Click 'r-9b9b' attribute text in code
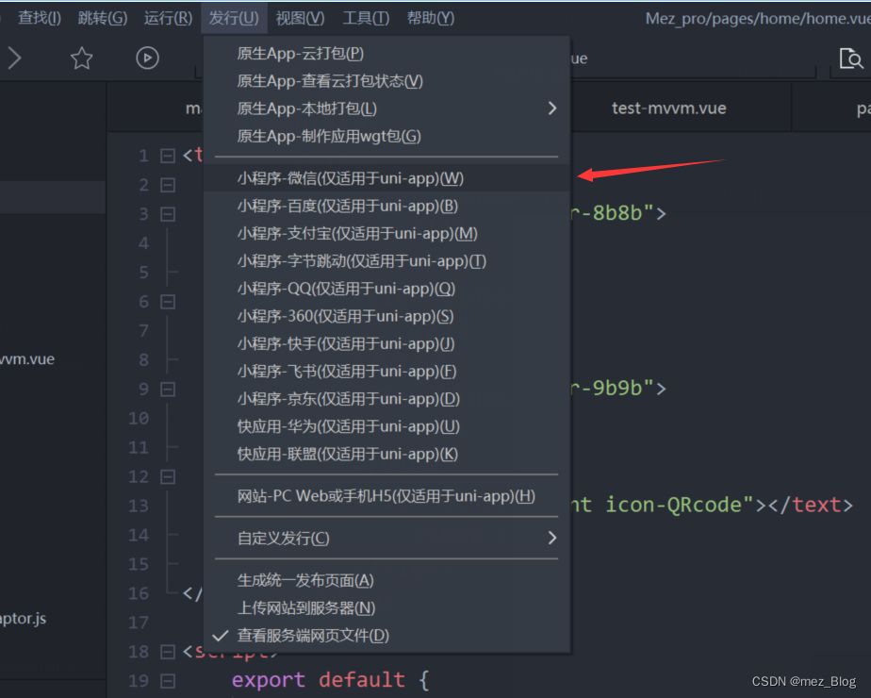This screenshot has height=698, width=871. tap(607, 388)
